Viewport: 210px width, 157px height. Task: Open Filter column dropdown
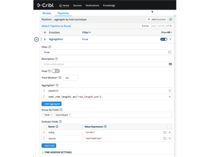click(87, 32)
